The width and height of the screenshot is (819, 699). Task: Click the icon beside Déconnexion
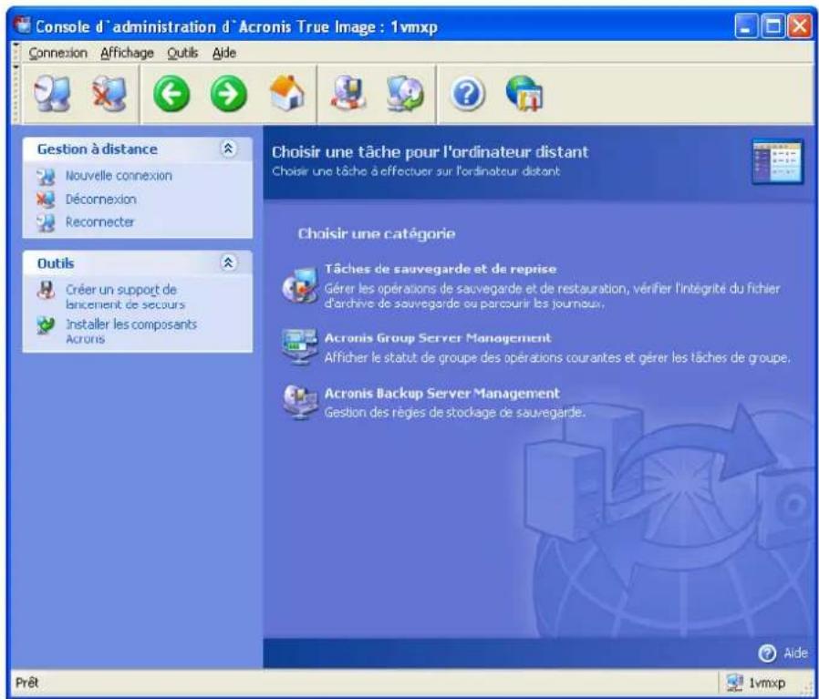(46, 200)
